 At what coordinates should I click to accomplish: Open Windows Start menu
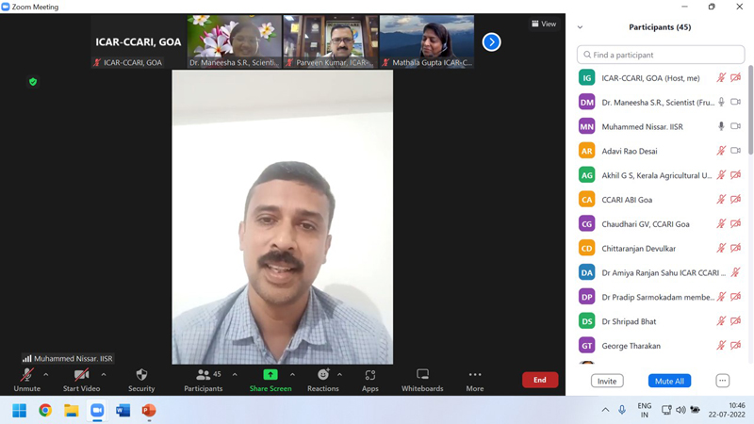point(19,411)
